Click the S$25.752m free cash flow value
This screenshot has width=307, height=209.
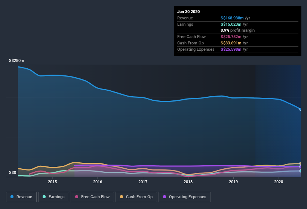pos(231,37)
